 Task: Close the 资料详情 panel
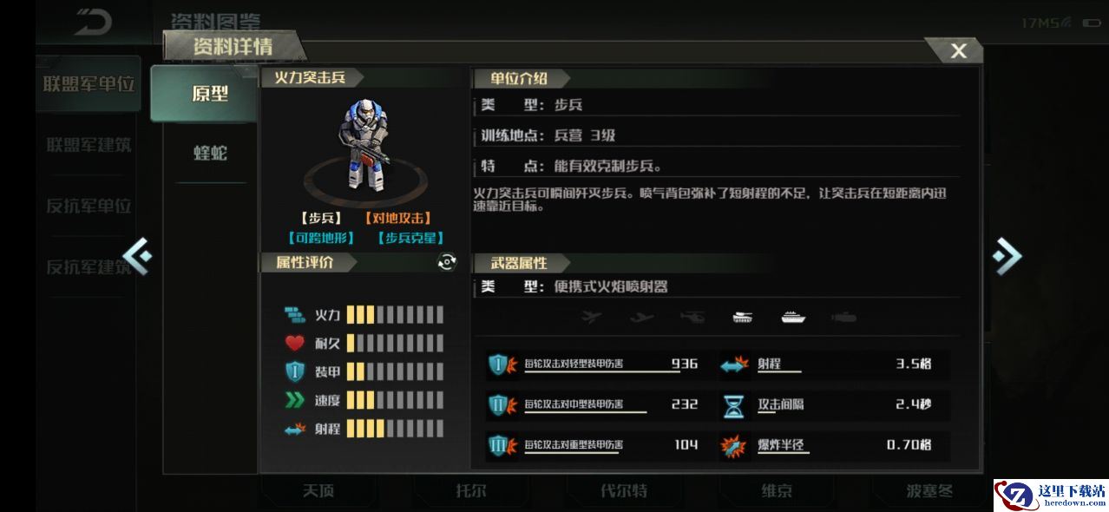pos(958,50)
